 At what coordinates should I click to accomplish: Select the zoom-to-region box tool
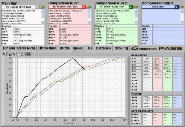tap(8, 54)
